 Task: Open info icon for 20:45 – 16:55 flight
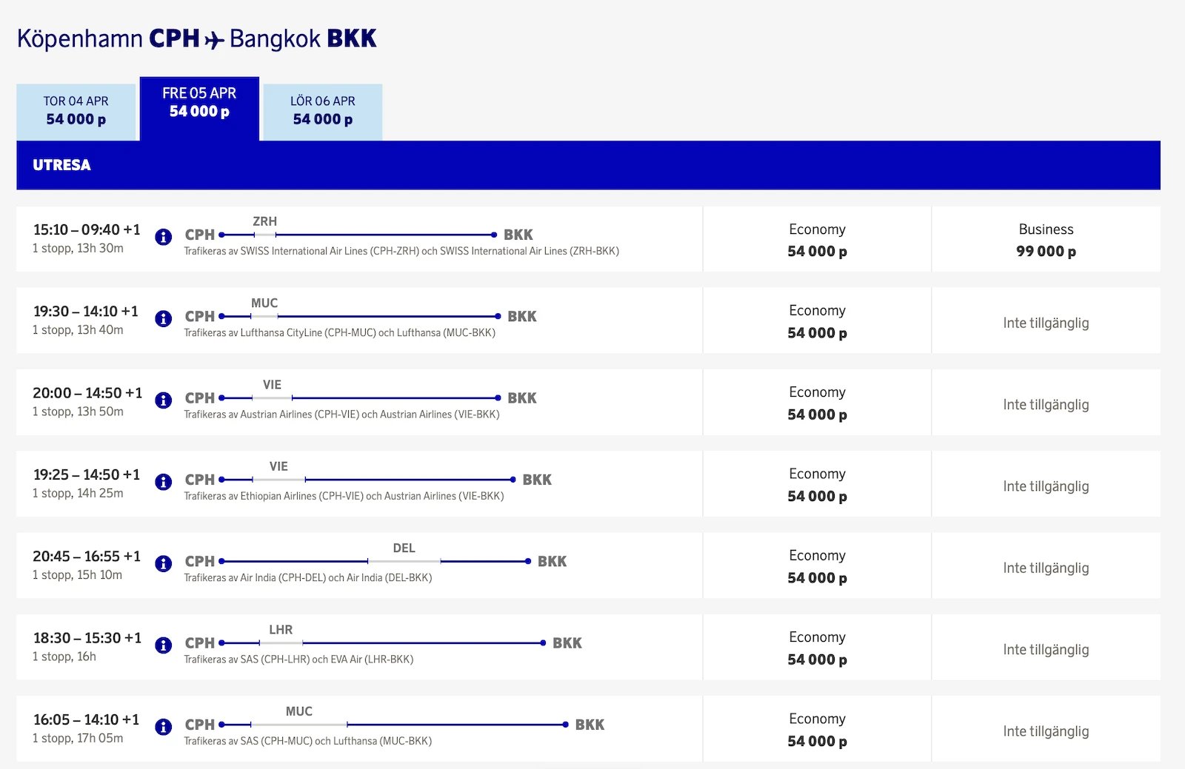click(x=164, y=563)
